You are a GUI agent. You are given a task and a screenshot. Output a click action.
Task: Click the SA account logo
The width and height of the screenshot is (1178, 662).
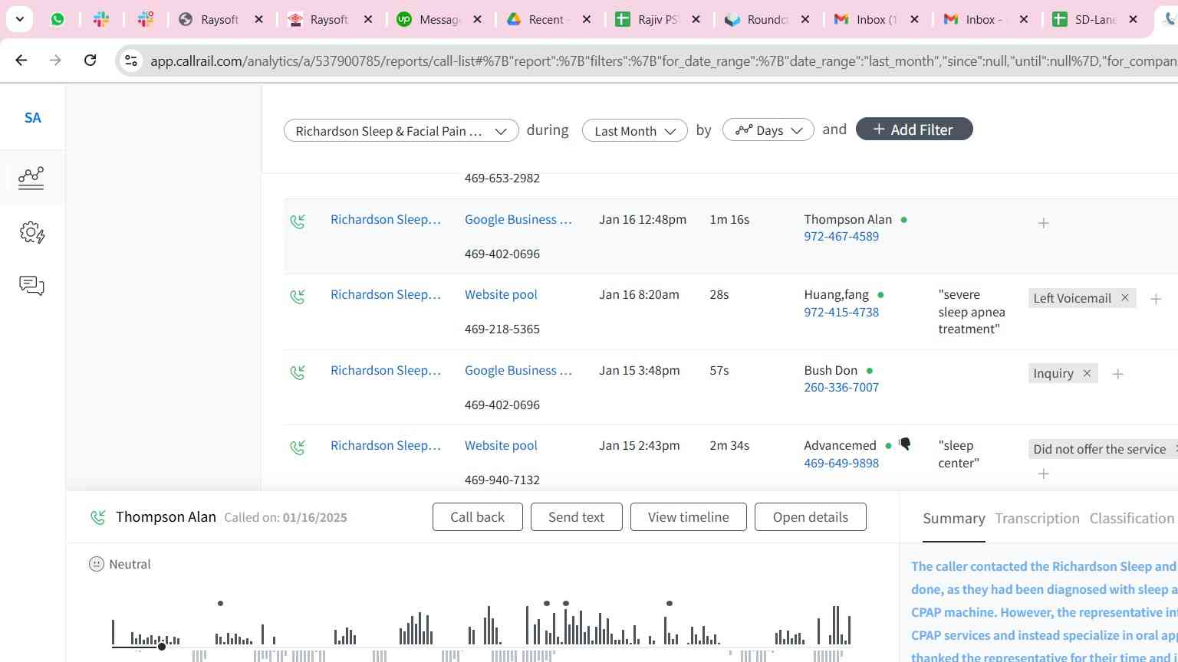pos(32,118)
